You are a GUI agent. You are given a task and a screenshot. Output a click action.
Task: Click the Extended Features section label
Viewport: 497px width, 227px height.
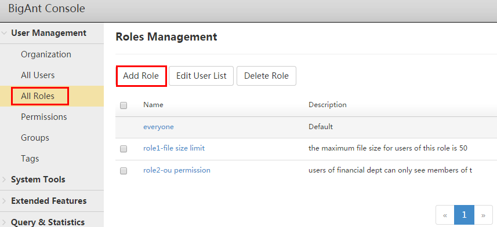(49, 201)
